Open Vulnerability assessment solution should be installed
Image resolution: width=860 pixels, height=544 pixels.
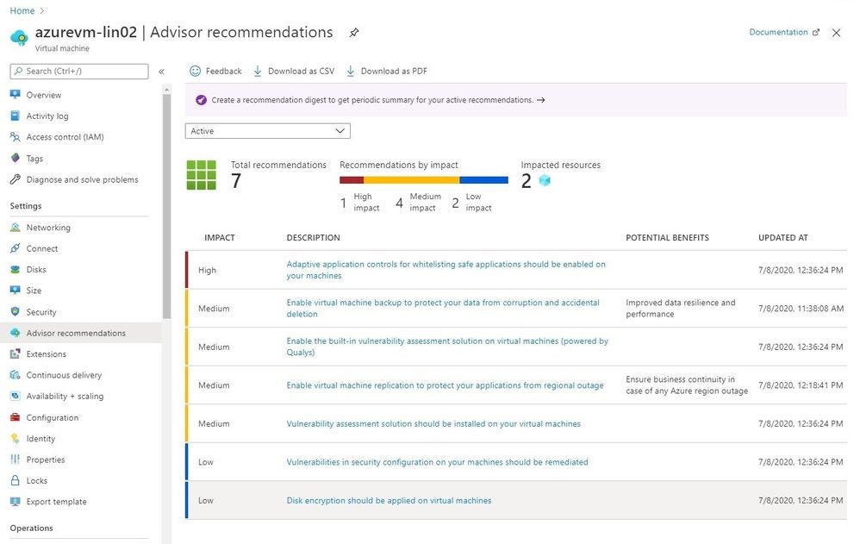pos(433,424)
